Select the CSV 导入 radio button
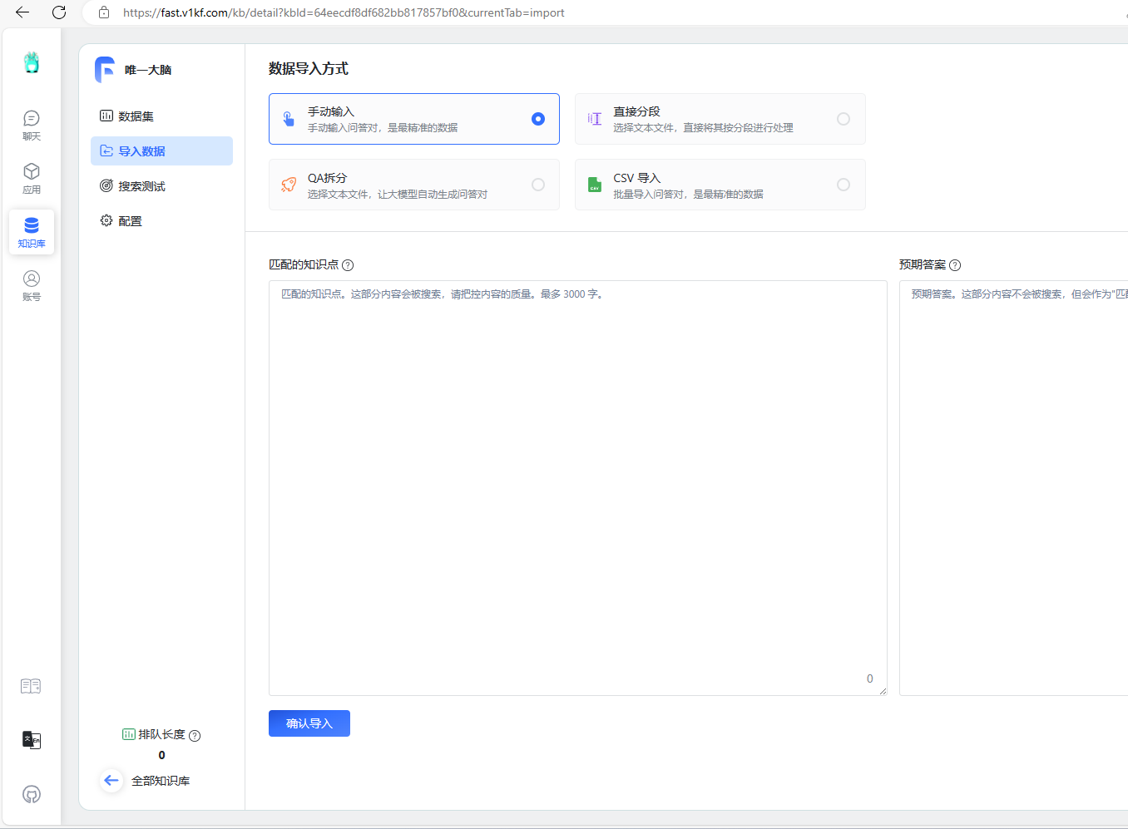The width and height of the screenshot is (1128, 829). click(x=844, y=185)
